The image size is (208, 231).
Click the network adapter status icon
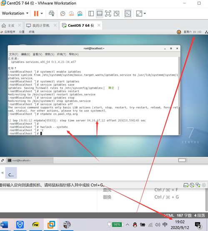coord(198,185)
